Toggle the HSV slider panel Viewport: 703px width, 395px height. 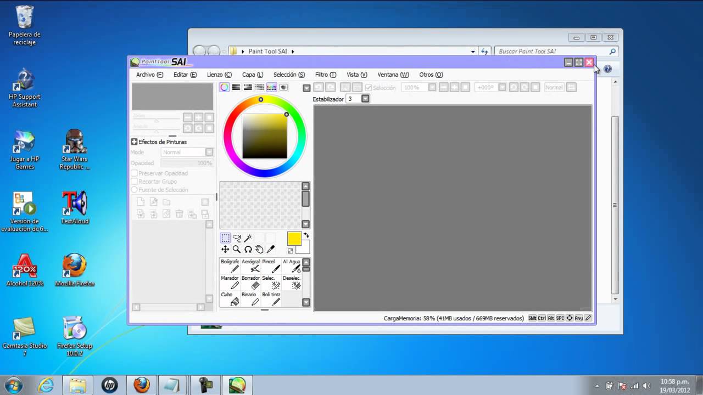coord(248,87)
